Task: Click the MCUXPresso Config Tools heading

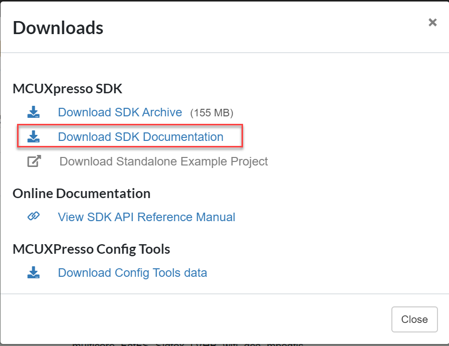Action: (91, 249)
